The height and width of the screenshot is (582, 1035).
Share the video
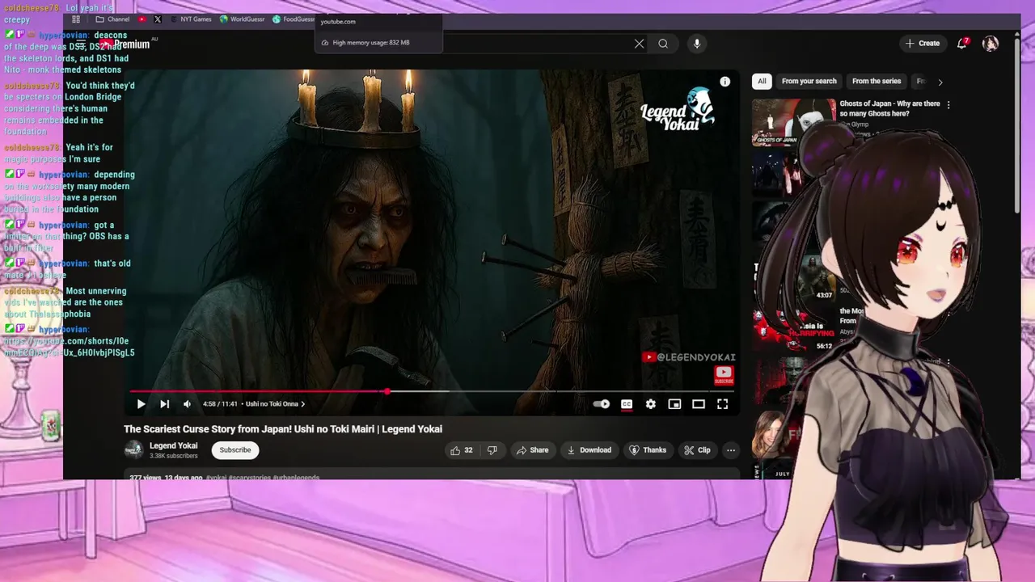pyautogui.click(x=532, y=450)
